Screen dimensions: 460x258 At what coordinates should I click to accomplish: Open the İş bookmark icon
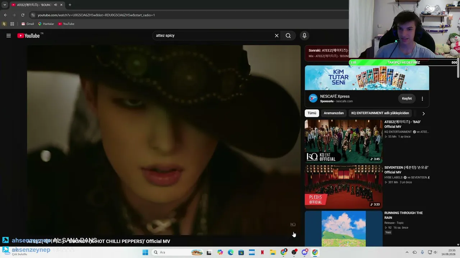coord(4,24)
